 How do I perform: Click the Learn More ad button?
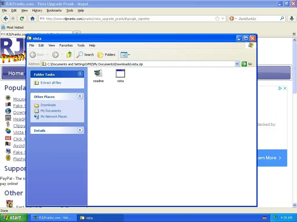272,158
